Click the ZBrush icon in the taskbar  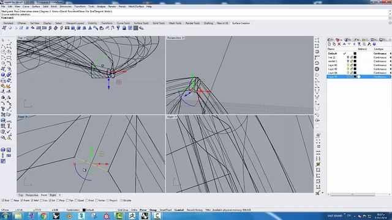(x=132, y=216)
